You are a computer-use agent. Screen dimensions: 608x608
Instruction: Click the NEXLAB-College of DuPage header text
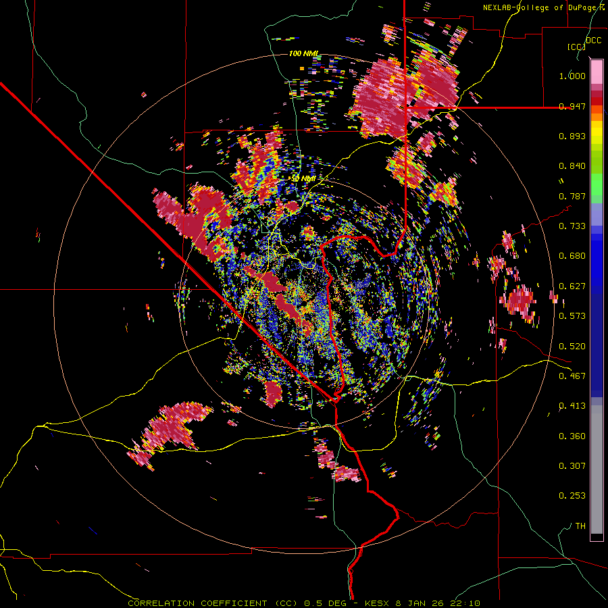pos(544,7)
